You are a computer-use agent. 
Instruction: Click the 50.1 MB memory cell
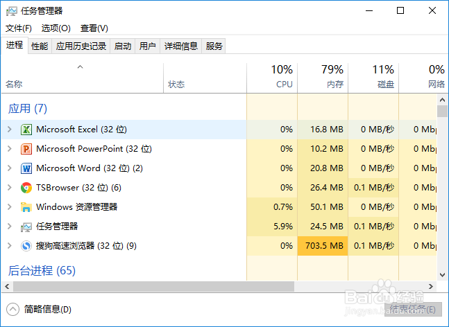tap(323, 207)
